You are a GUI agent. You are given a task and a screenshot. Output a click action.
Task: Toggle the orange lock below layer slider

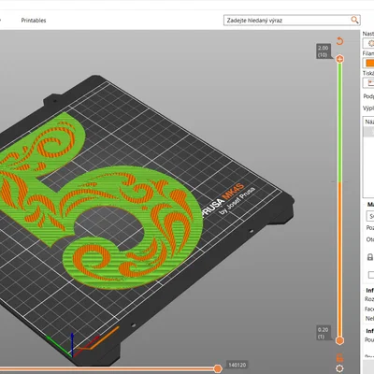tap(339, 357)
